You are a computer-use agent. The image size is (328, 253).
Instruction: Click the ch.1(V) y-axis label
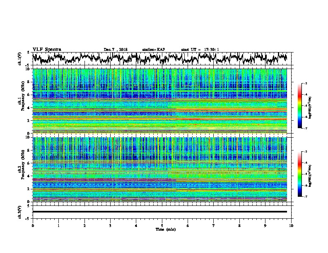pyautogui.click(x=20, y=59)
